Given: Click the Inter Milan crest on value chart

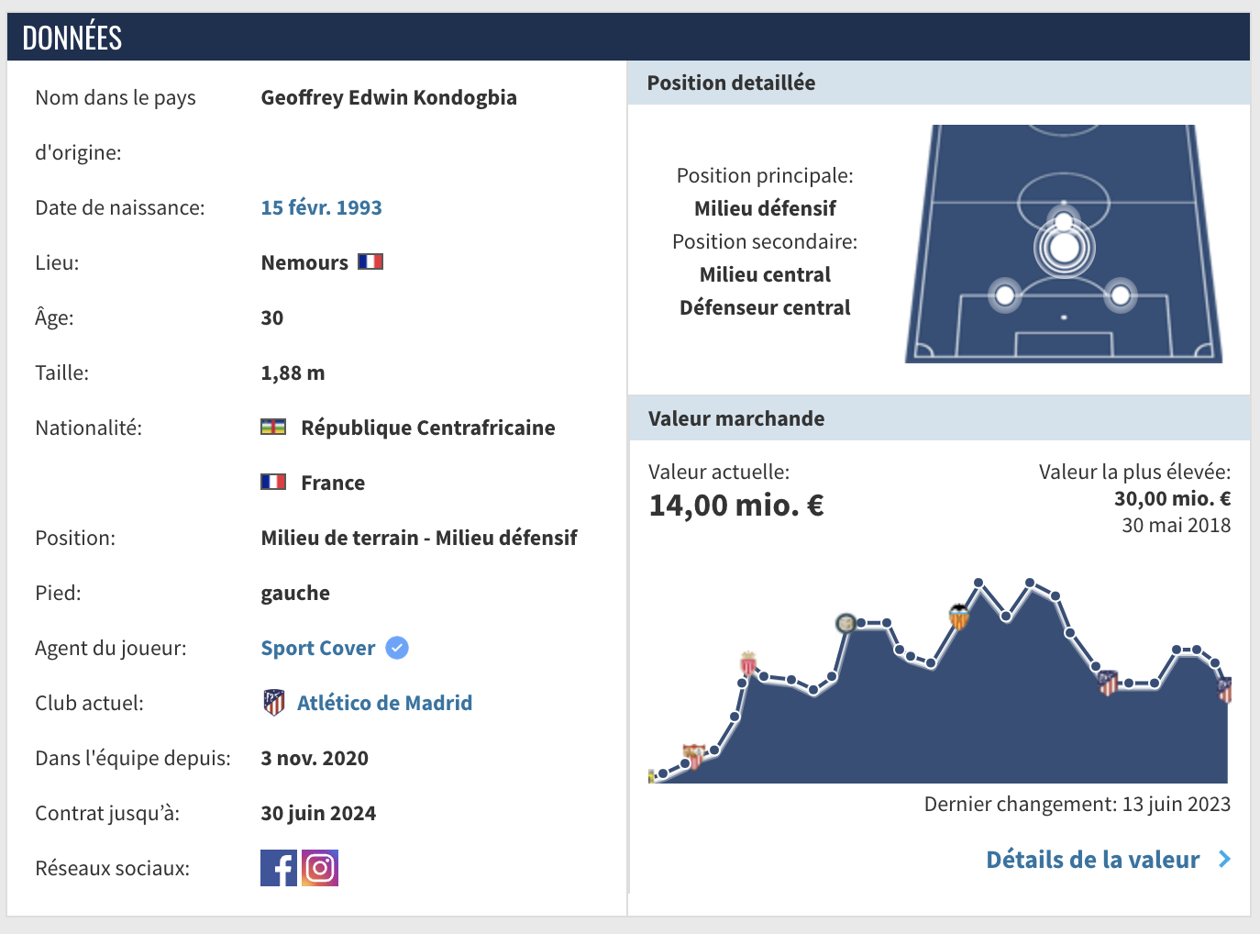Looking at the screenshot, I should [846, 624].
